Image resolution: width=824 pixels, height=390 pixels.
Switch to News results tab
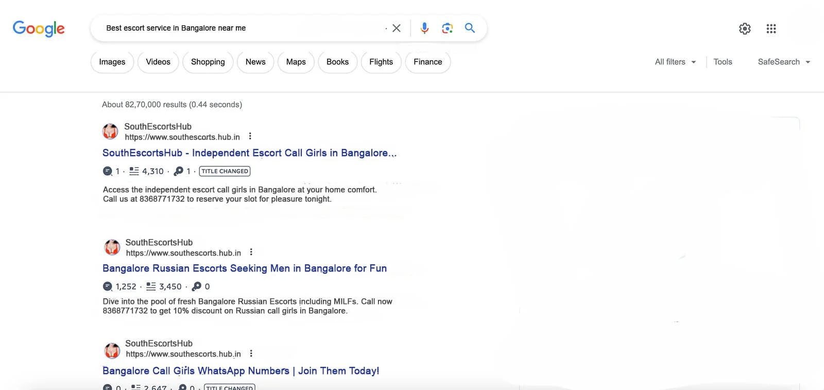[x=255, y=62]
